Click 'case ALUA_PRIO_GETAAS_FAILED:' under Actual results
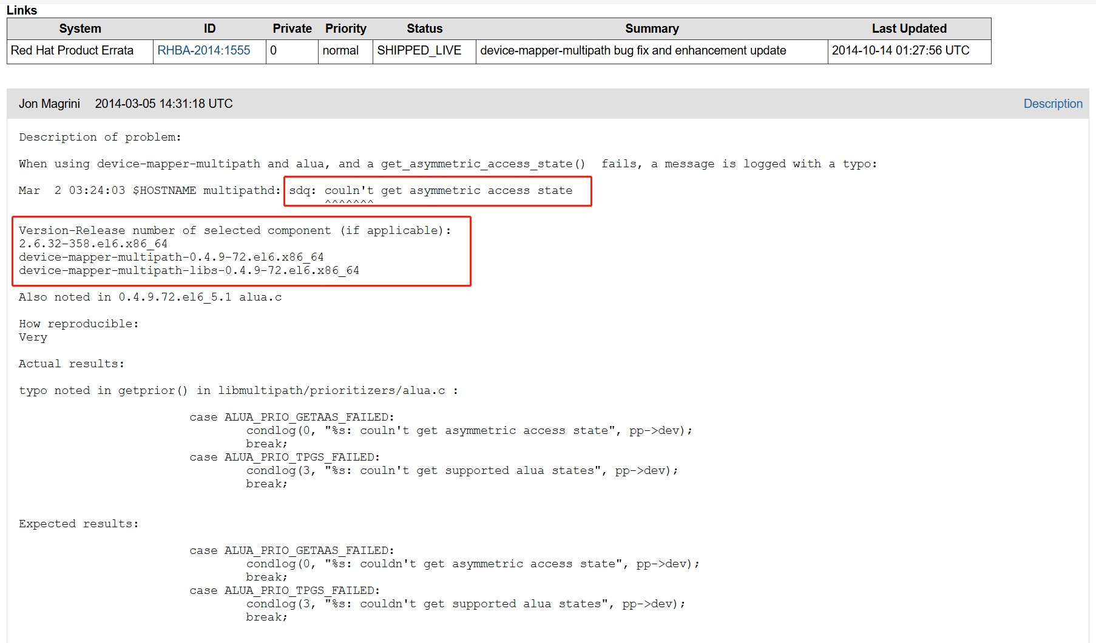The image size is (1096, 643). 292,418
